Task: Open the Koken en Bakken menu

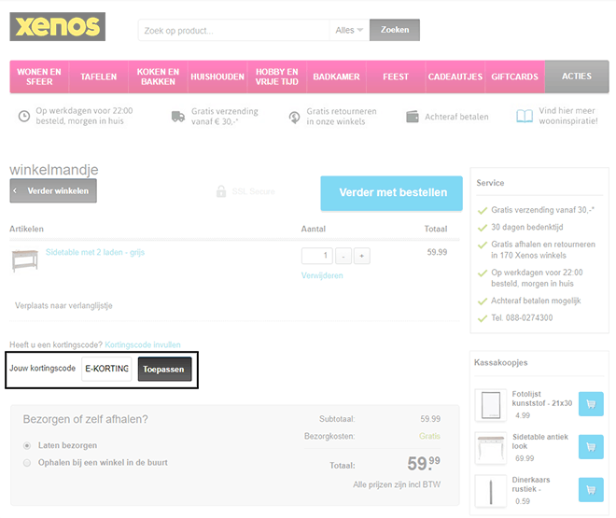Action: pos(158,77)
